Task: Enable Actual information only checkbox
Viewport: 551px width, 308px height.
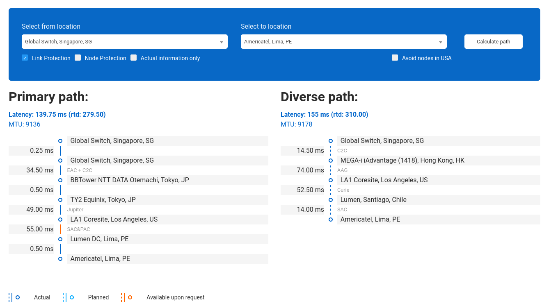Action: pyautogui.click(x=134, y=58)
